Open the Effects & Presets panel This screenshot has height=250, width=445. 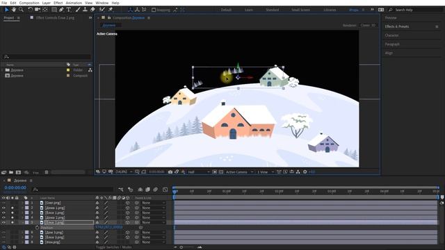pos(397,26)
